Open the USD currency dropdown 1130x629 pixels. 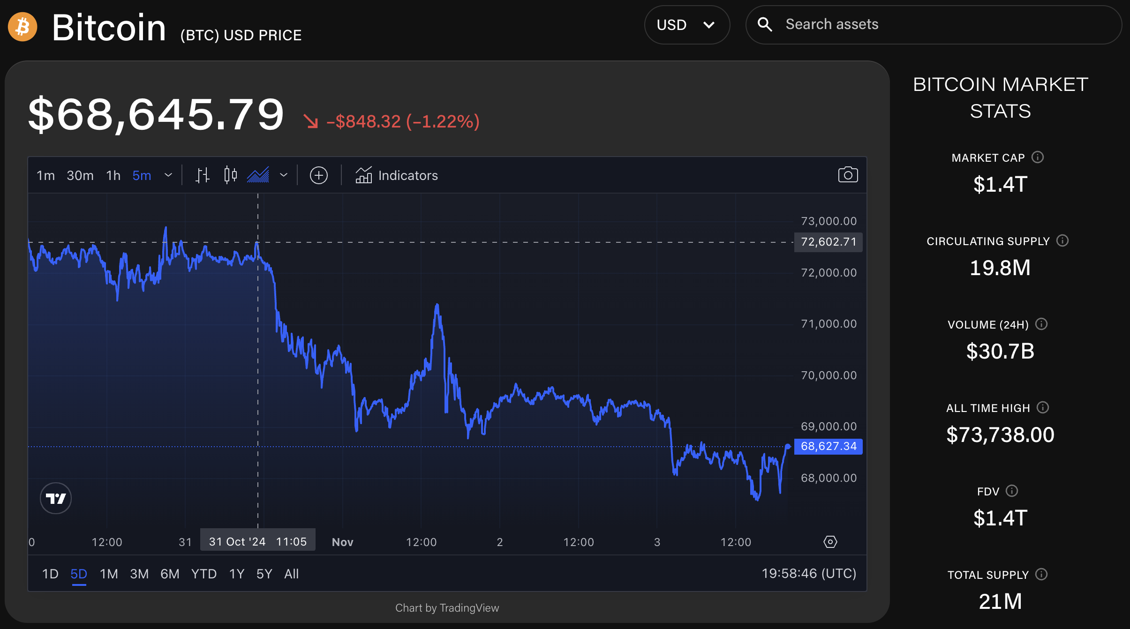click(x=686, y=25)
